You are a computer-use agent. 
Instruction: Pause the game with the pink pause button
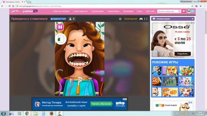tap(60, 27)
